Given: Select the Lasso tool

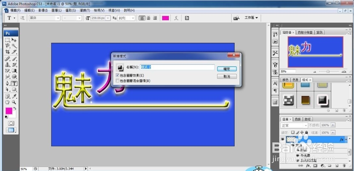Looking at the screenshot, I should [8, 46].
